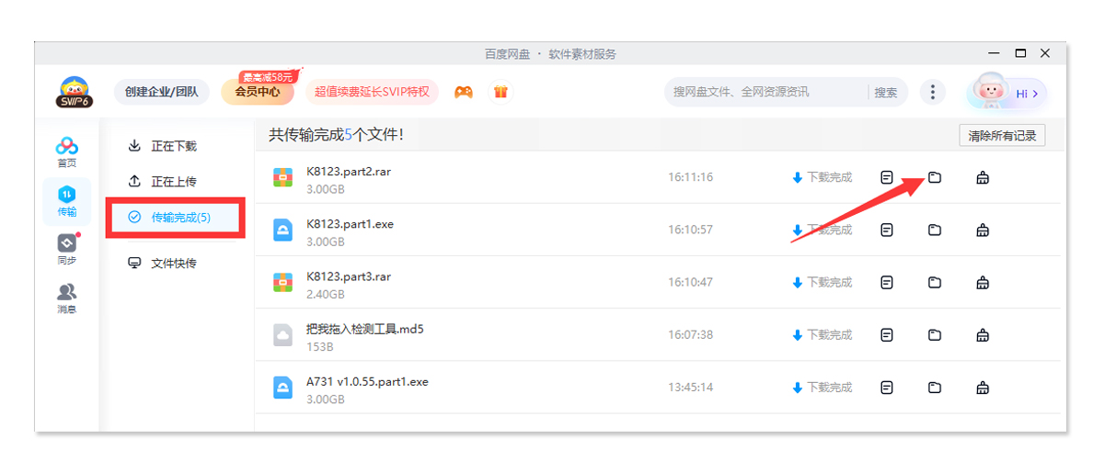The width and height of the screenshot is (1104, 472).
Task: Select the 正在上传 uploading tab
Action: (x=174, y=182)
